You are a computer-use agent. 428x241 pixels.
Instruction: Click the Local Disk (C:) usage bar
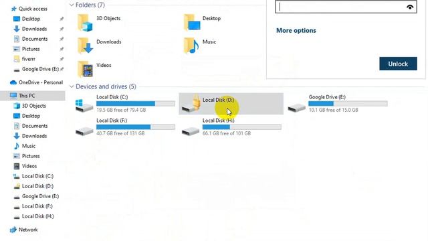click(x=136, y=104)
